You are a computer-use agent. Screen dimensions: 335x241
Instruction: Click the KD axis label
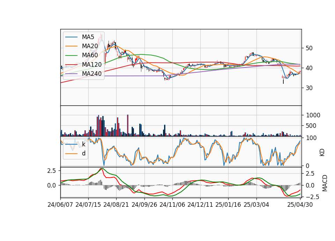click(x=322, y=152)
